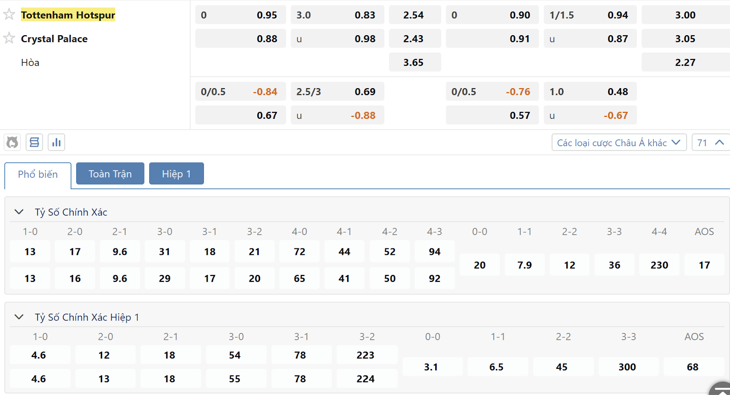Pick correct score 2-0 odds 17
Screen dimensions: 730x395
[x=75, y=252]
